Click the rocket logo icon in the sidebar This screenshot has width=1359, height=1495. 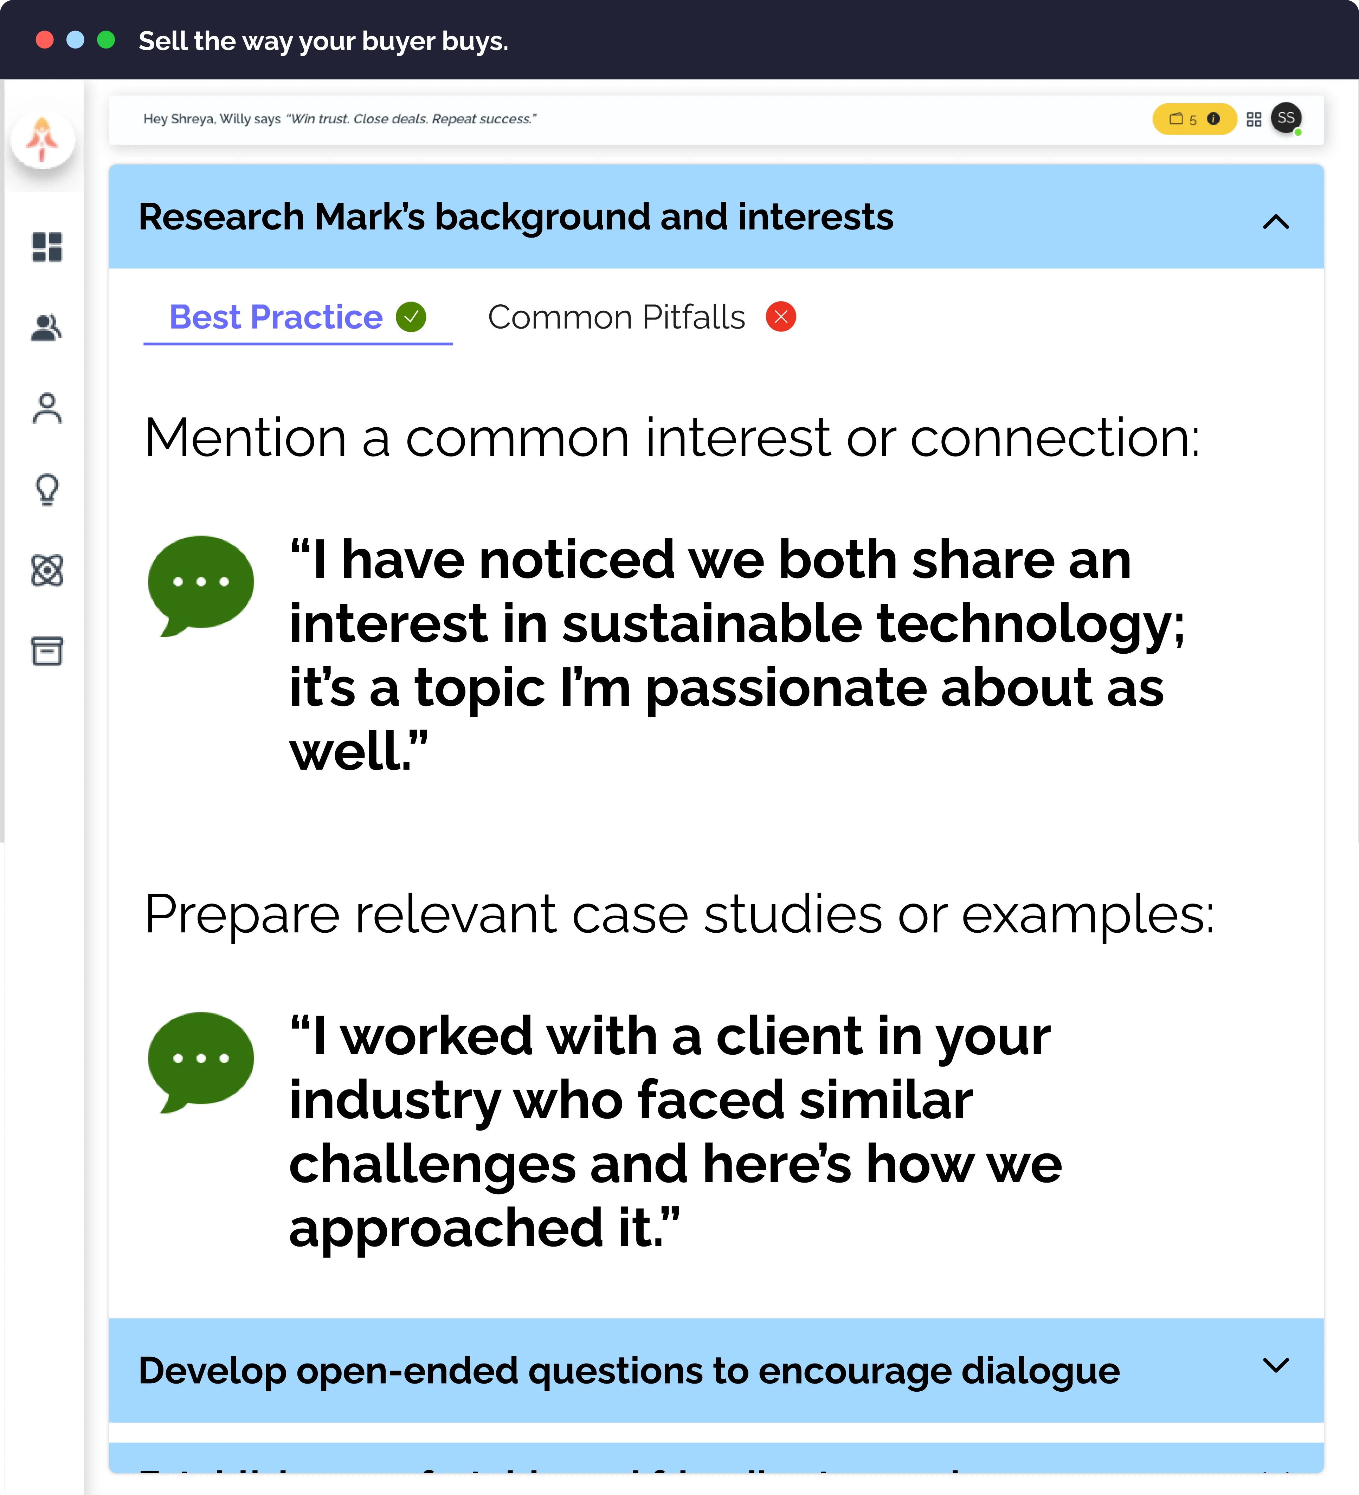(42, 140)
